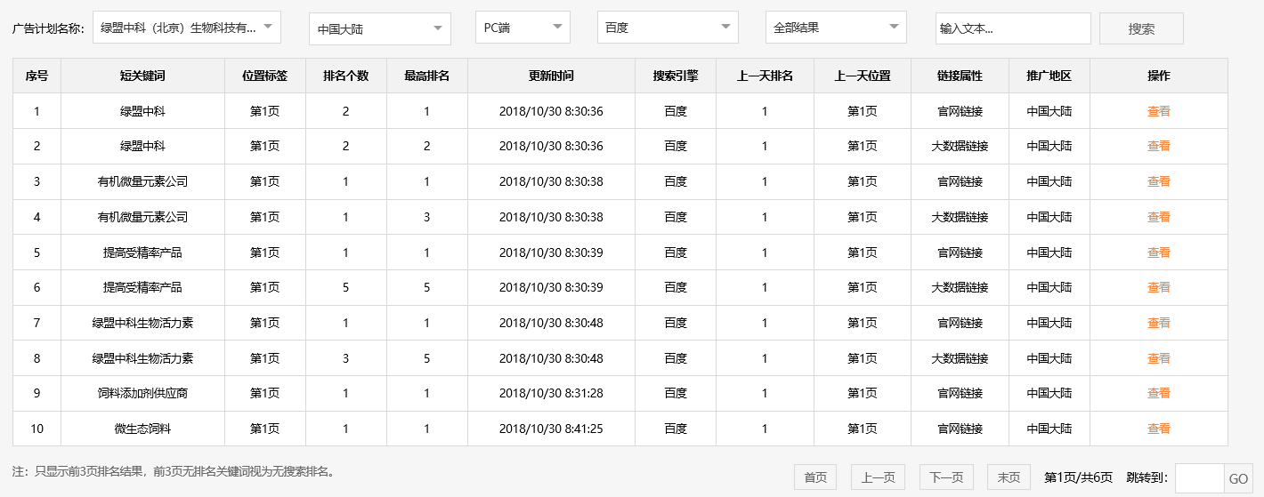1264x497 pixels.
Task: Click 大数据链接 in row 2
Action: (960, 146)
